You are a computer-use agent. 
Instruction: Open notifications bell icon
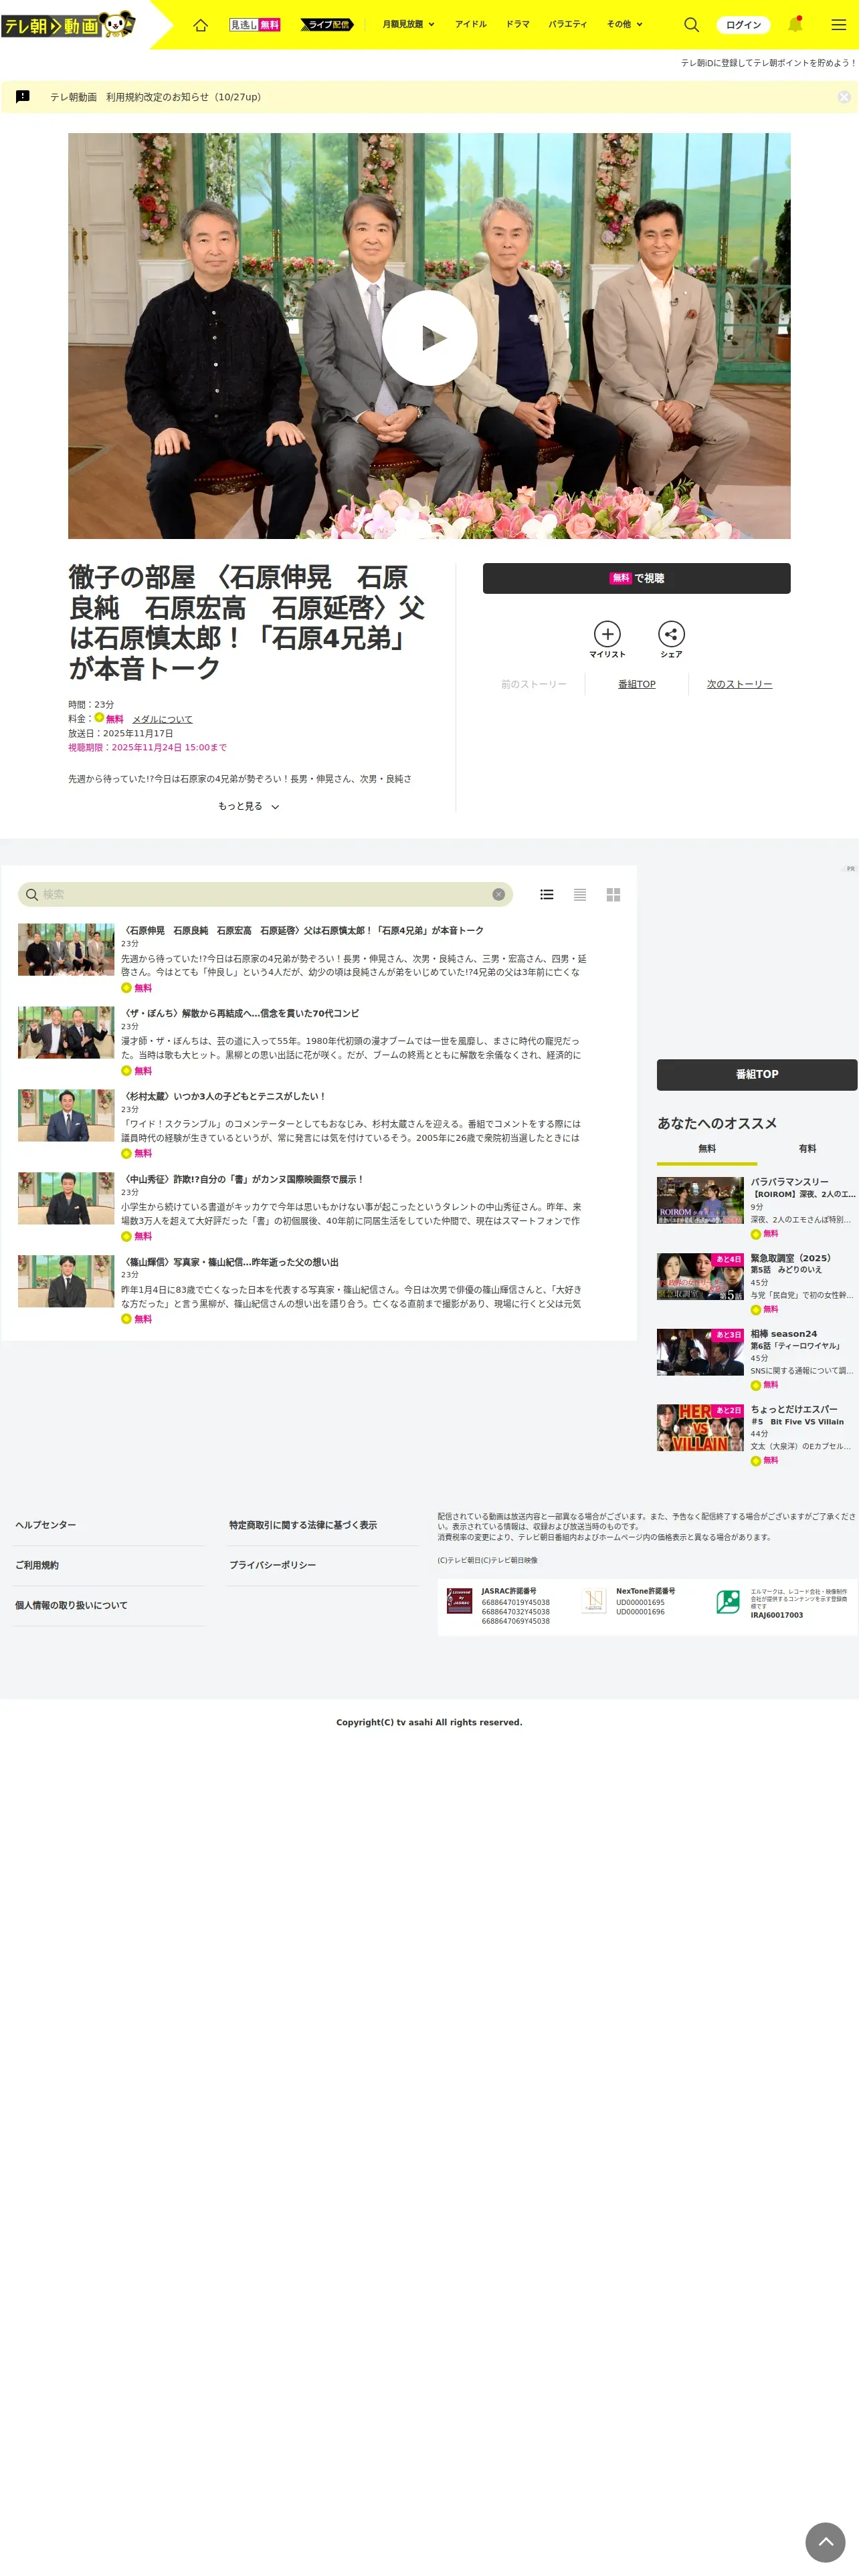tap(795, 24)
